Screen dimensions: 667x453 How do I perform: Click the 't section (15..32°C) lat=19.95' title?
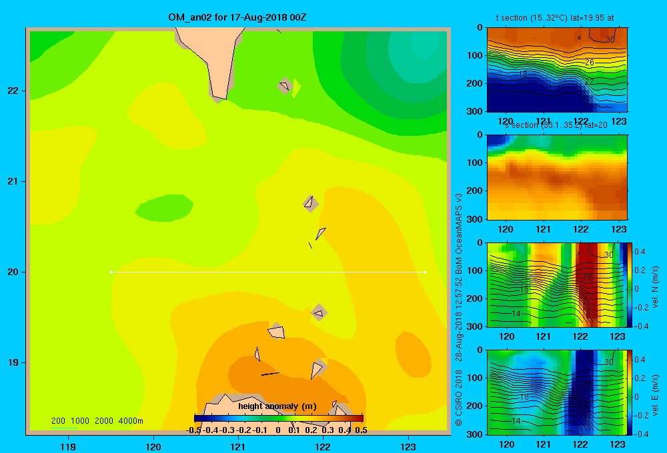[x=555, y=18]
